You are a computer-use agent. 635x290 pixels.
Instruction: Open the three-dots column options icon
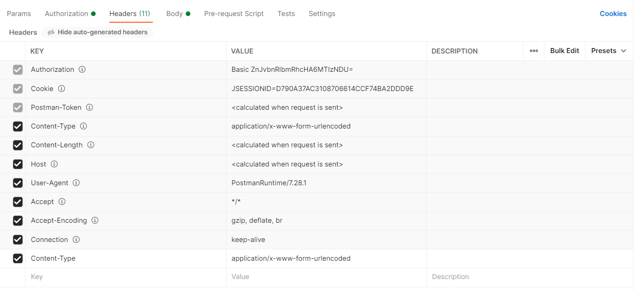[533, 51]
